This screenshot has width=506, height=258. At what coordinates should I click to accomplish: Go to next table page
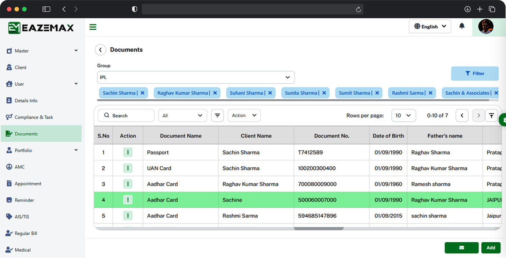click(478, 115)
